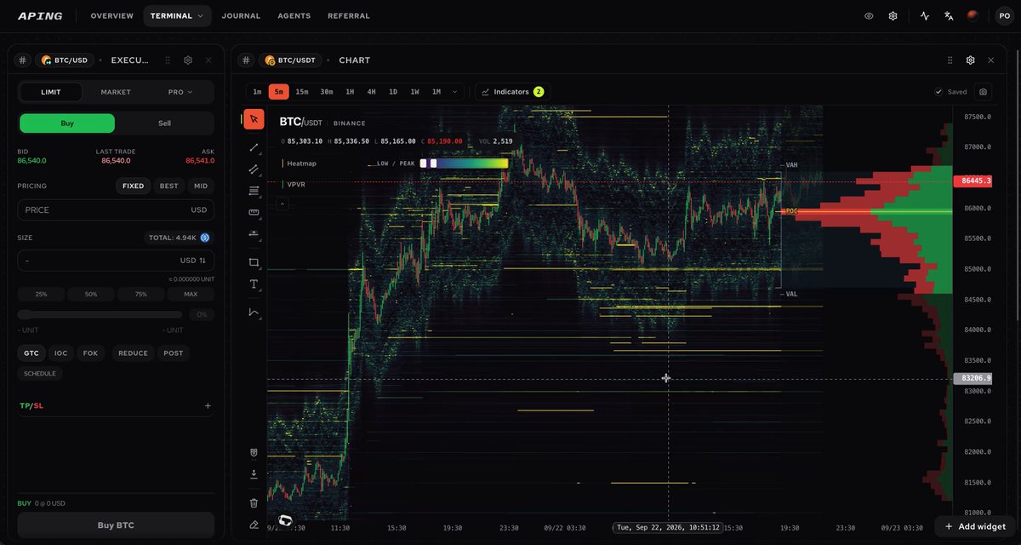This screenshot has width=1021, height=545.
Task: Click the download icon in drawing toolbar
Action: pyautogui.click(x=254, y=473)
